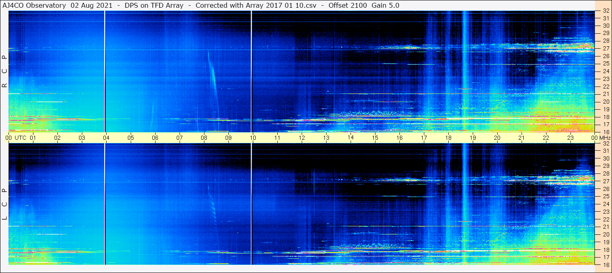The image size is (612, 273).
Task: Select the 02 hour mark on time axis
Action: [x=57, y=138]
